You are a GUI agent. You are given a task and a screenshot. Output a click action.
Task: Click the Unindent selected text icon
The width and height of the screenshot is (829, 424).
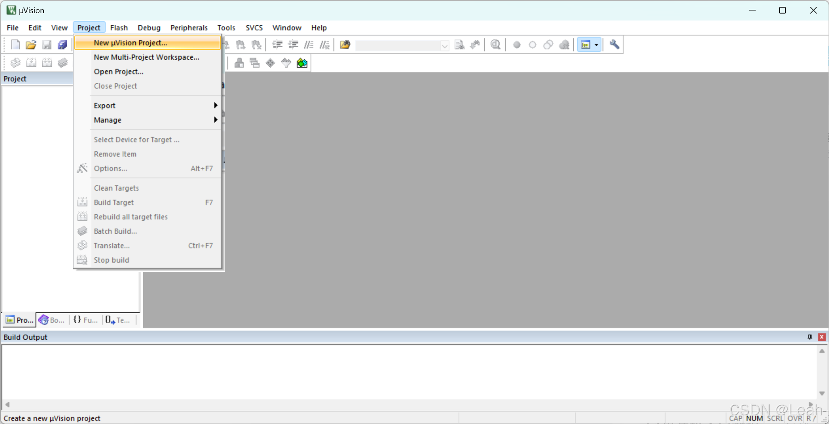[x=293, y=44]
